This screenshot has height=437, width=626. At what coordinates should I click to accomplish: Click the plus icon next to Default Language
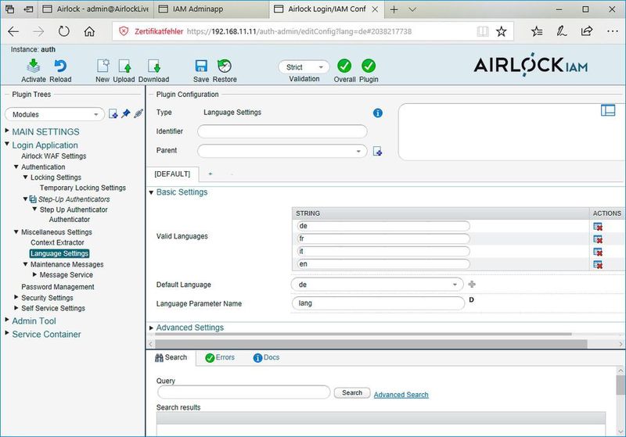point(472,285)
